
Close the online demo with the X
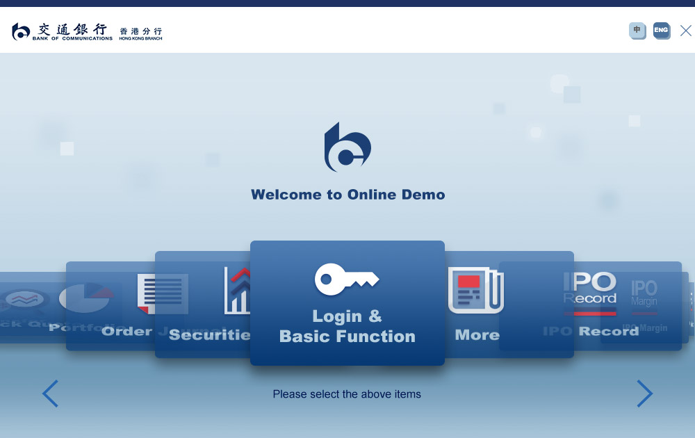click(x=686, y=31)
